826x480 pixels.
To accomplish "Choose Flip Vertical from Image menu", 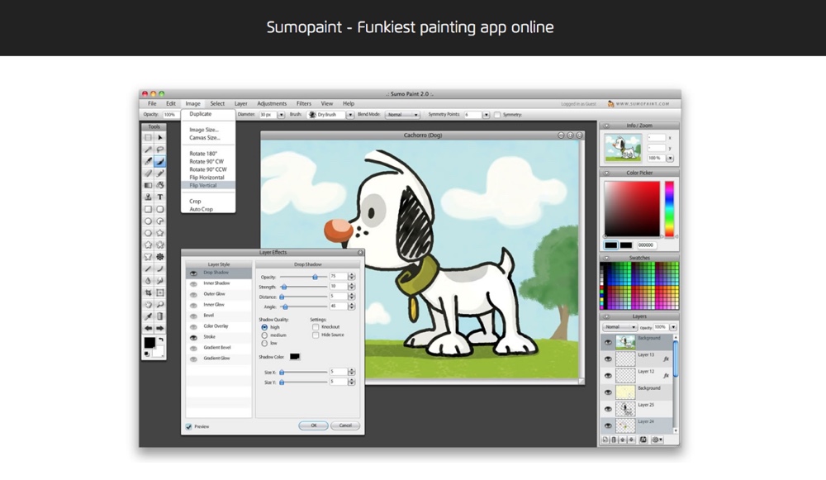I will tap(208, 185).
